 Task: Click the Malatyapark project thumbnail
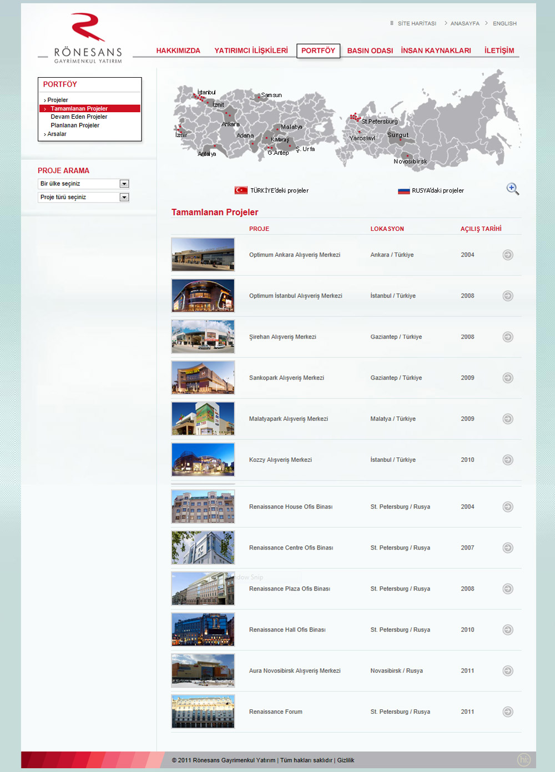coord(203,418)
